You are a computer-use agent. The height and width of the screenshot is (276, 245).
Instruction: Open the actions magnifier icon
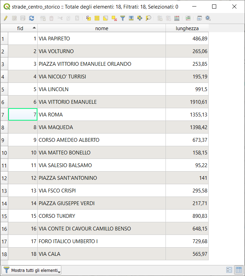tap(208, 18)
